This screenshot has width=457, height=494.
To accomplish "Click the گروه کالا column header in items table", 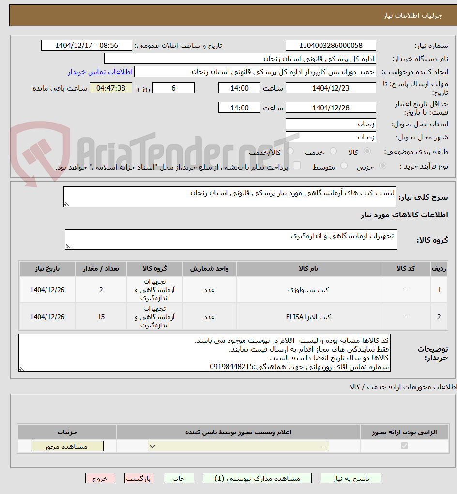I will click(x=154, y=268).
